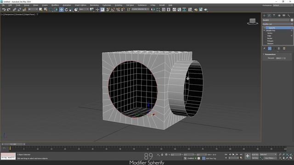The height and width of the screenshot is (165, 294).
Task: Click the Select and Place tool
Action: point(76,10)
